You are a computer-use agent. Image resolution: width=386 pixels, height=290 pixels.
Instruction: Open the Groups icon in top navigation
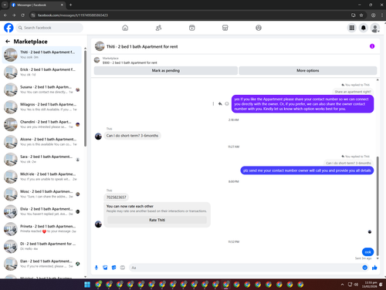pos(259,28)
